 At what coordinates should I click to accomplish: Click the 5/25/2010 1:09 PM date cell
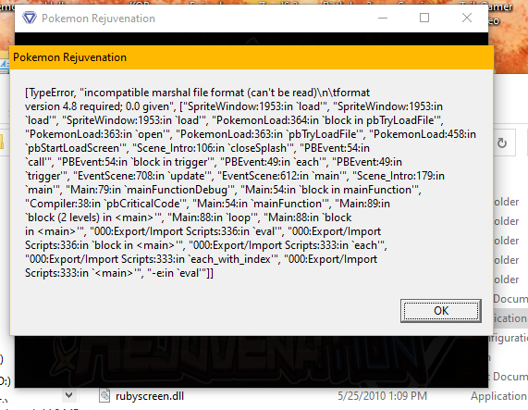[x=382, y=396]
